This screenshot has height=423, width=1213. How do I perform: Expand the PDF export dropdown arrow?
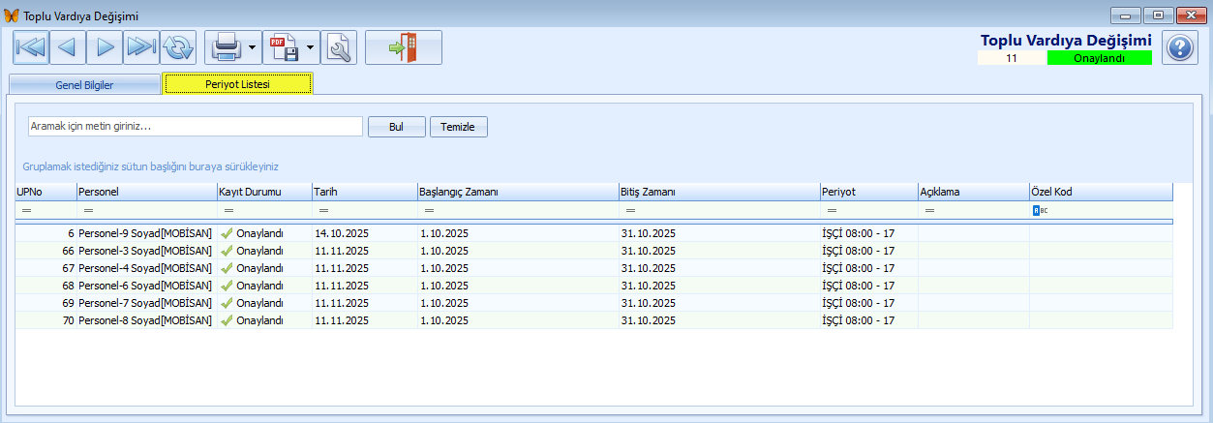pos(310,46)
